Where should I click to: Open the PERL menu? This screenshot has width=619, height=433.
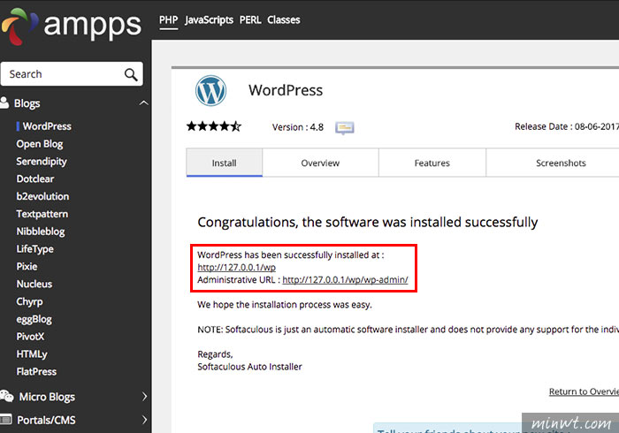[x=250, y=19]
